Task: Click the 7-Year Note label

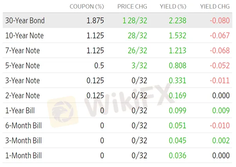Action: [x=23, y=50]
